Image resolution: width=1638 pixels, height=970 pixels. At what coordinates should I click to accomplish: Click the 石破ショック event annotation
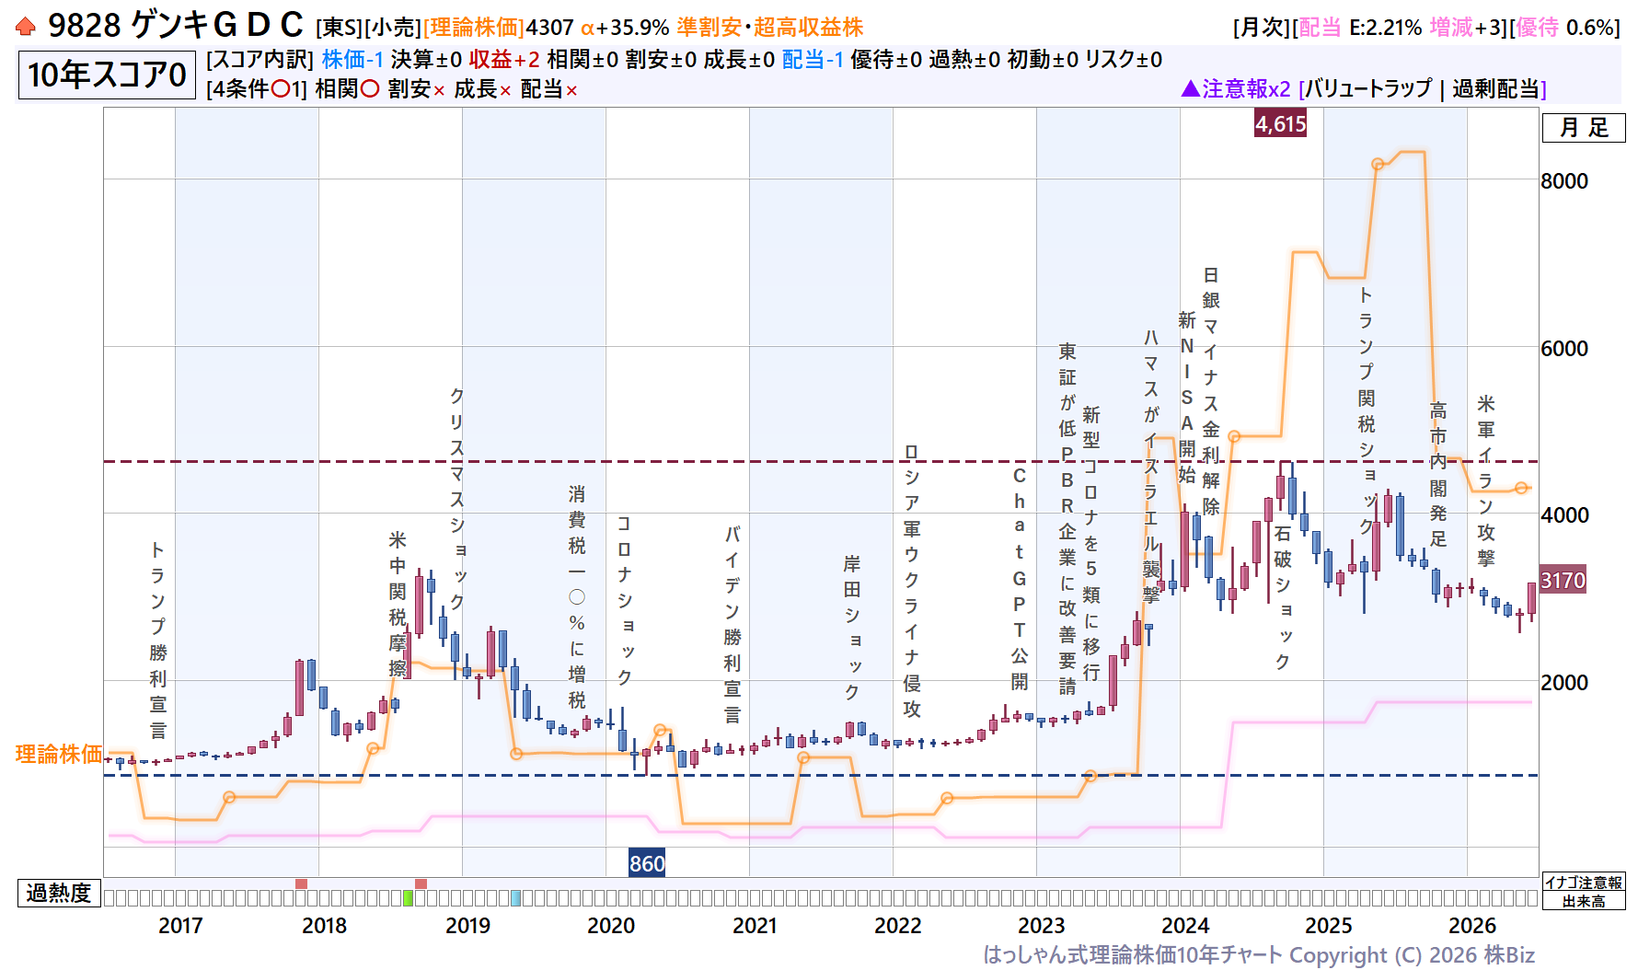(1283, 598)
